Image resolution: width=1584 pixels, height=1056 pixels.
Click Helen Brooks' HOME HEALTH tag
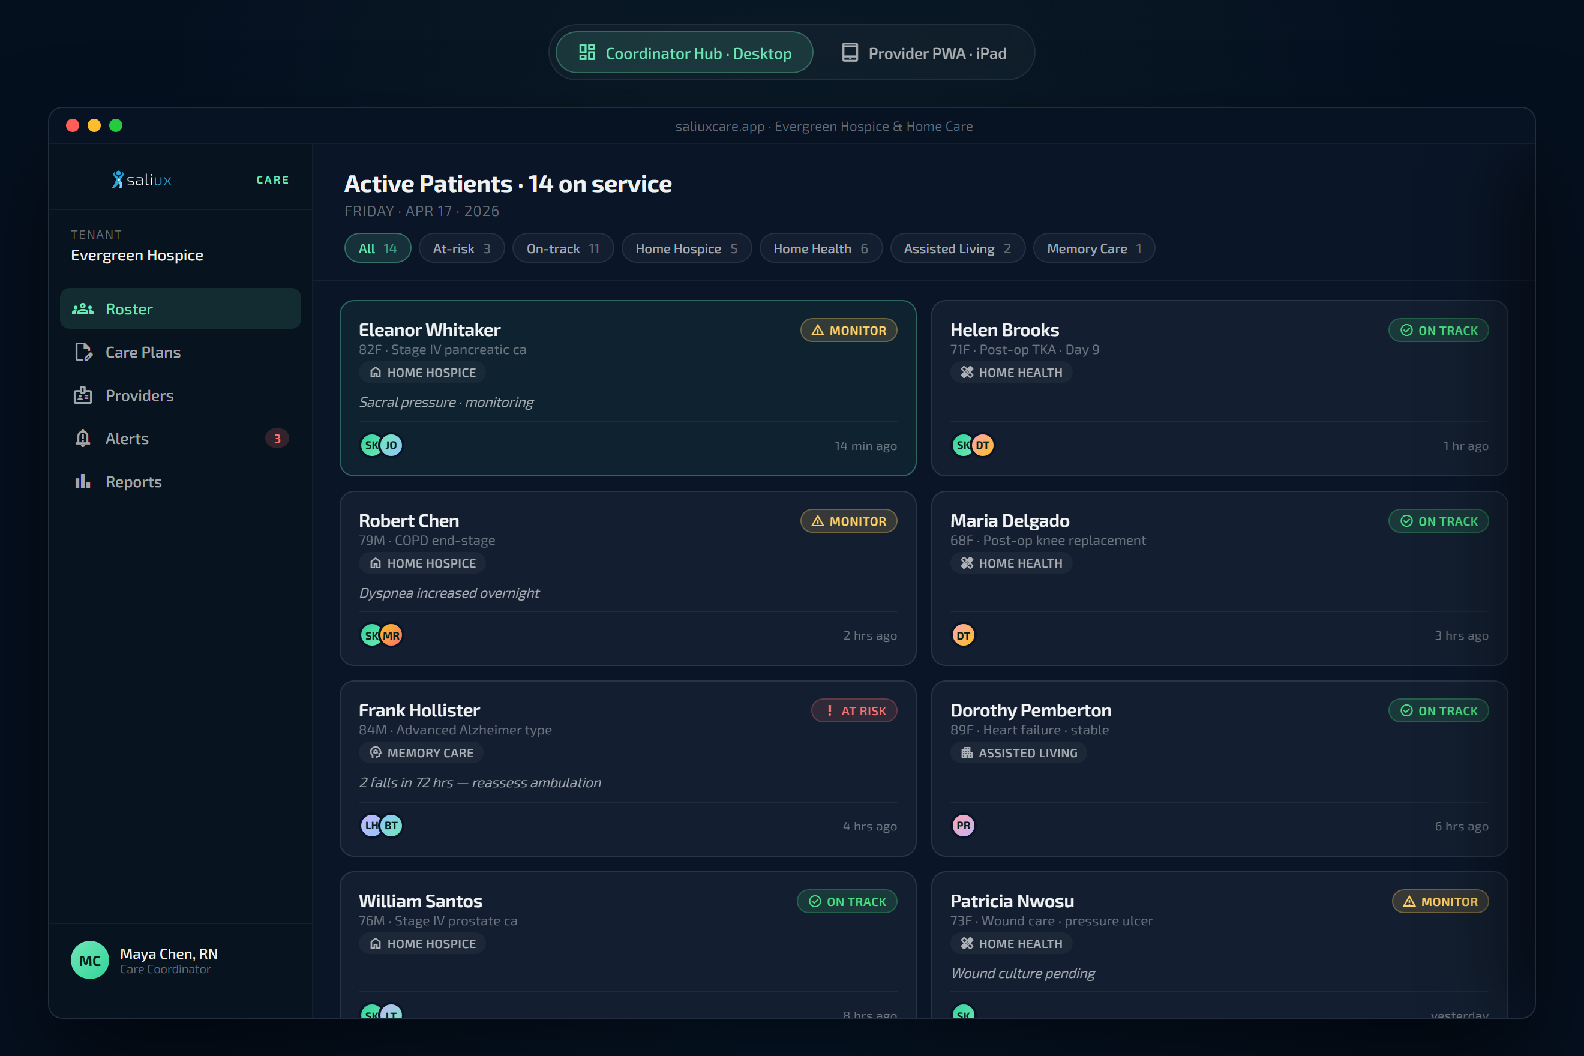(1011, 373)
